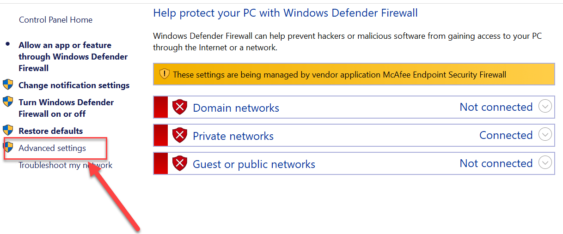Click the Private networks Connected status text
The width and height of the screenshot is (563, 234).
506,135
